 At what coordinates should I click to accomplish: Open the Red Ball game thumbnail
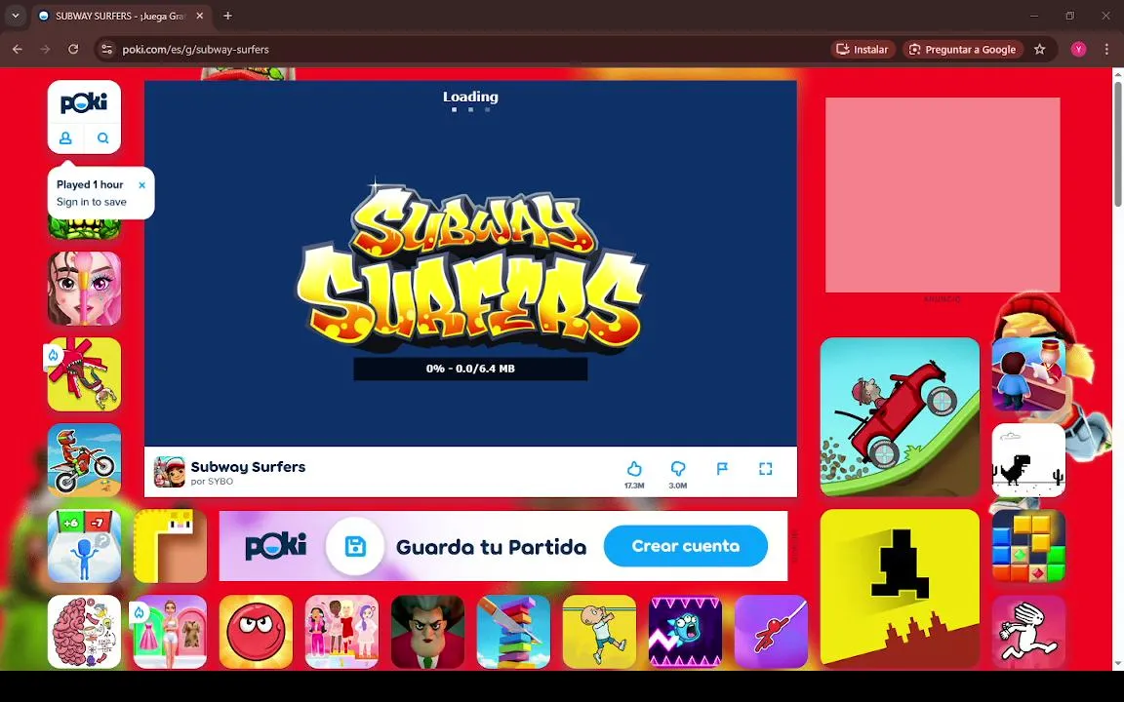(x=256, y=632)
